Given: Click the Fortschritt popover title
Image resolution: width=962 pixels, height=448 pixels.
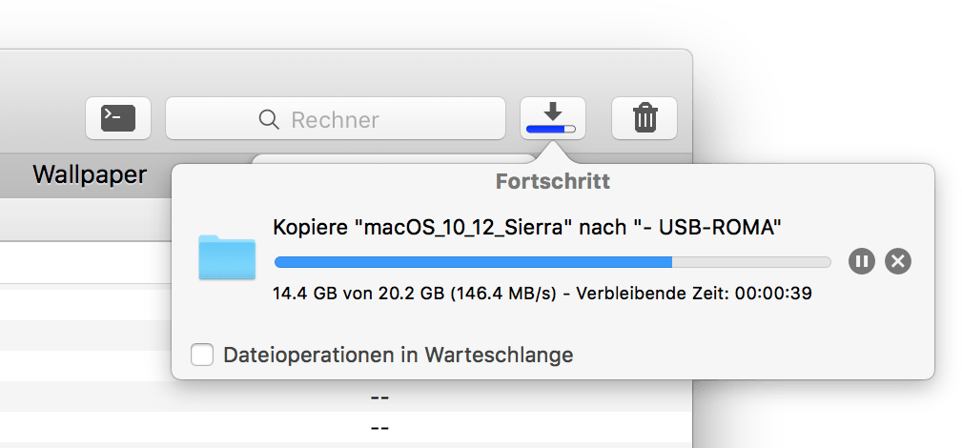Looking at the screenshot, I should [553, 181].
